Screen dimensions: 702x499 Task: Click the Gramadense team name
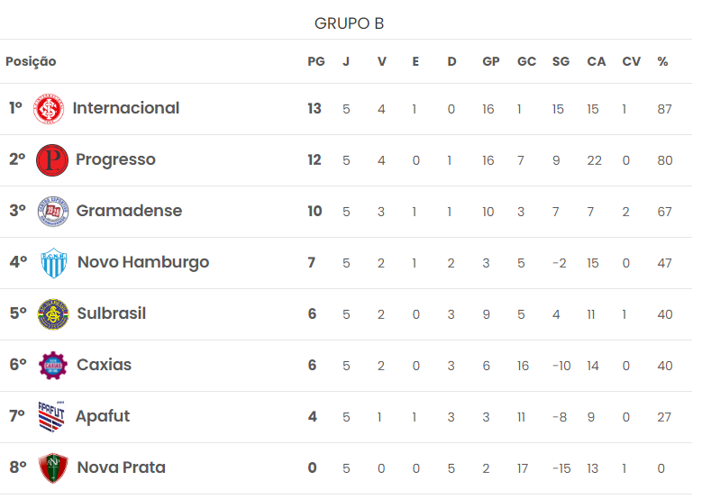click(x=129, y=211)
